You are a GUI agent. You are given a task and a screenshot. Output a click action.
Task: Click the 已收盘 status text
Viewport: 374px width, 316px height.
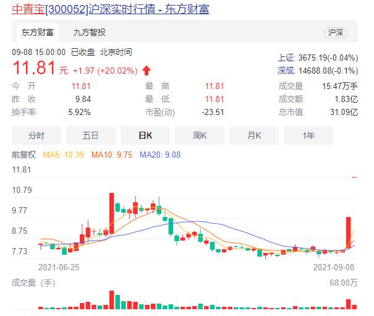pyautogui.click(x=83, y=52)
